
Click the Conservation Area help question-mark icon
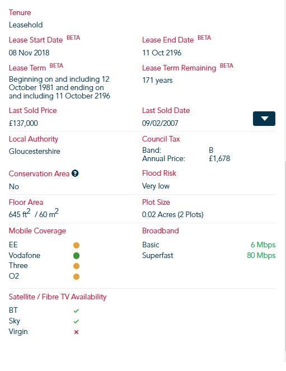pos(75,173)
